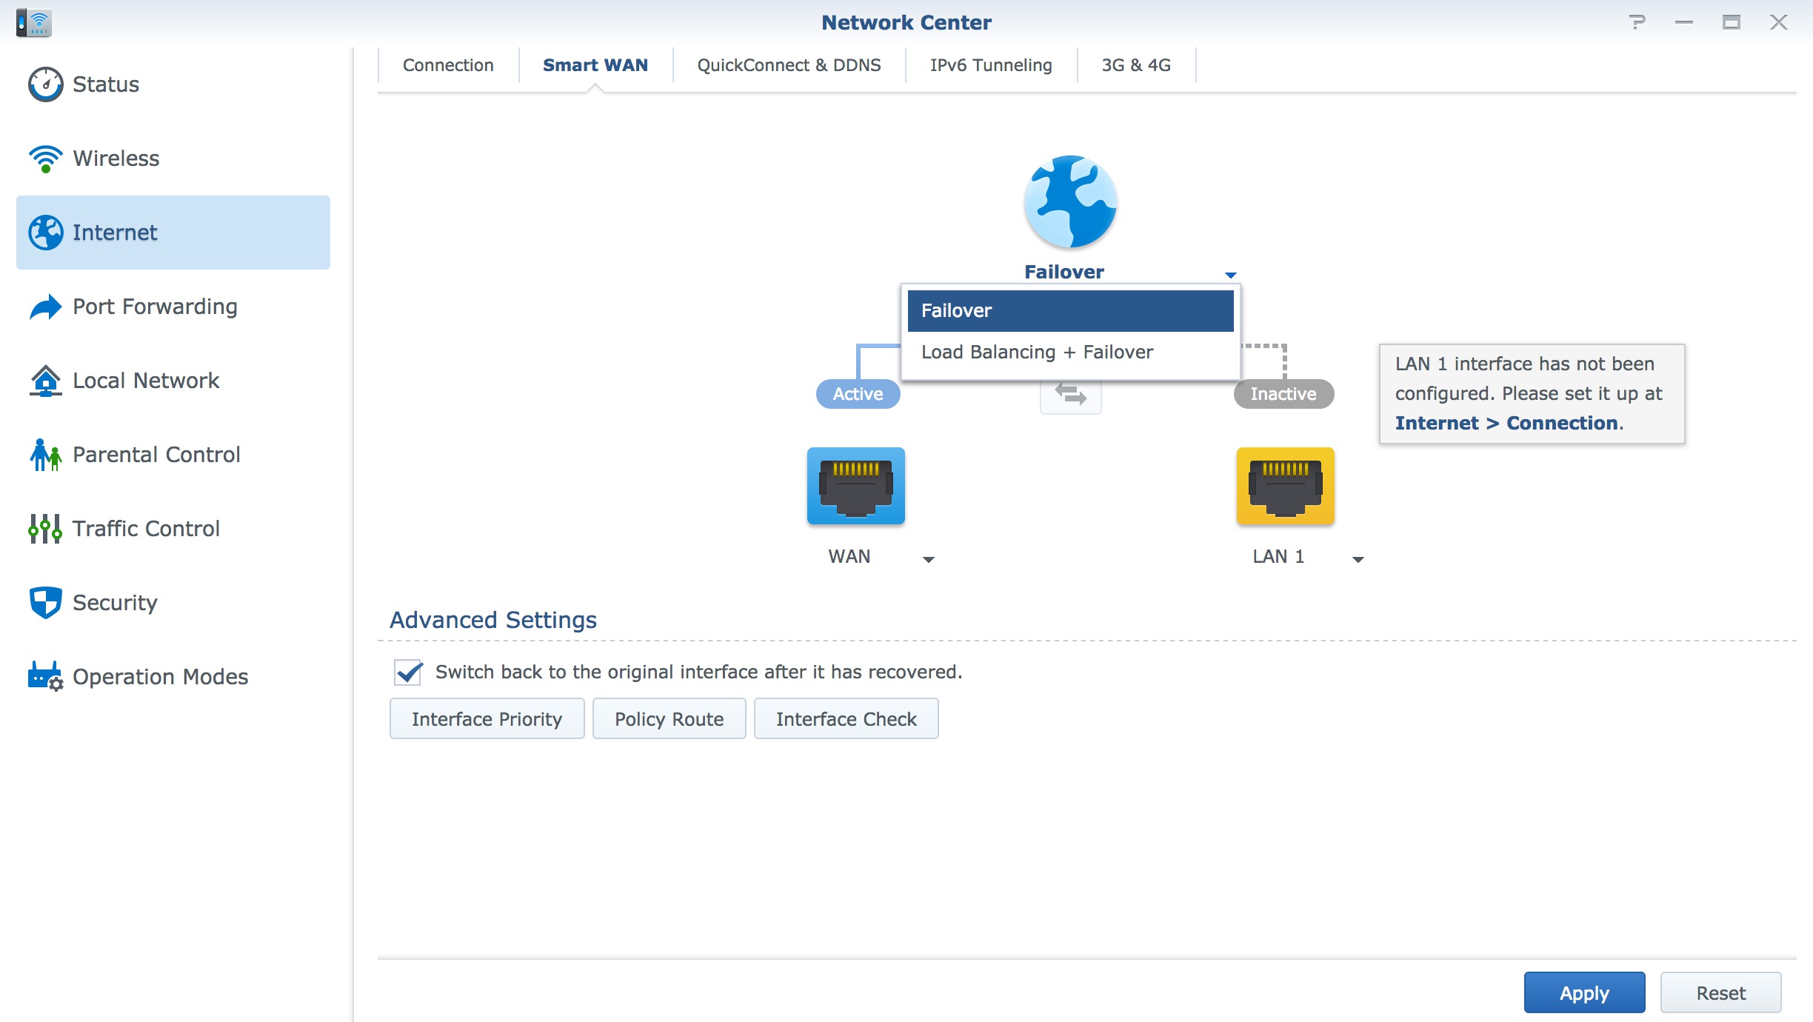Image resolution: width=1813 pixels, height=1022 pixels.
Task: Open the 3G & 4G tab
Action: coord(1136,65)
